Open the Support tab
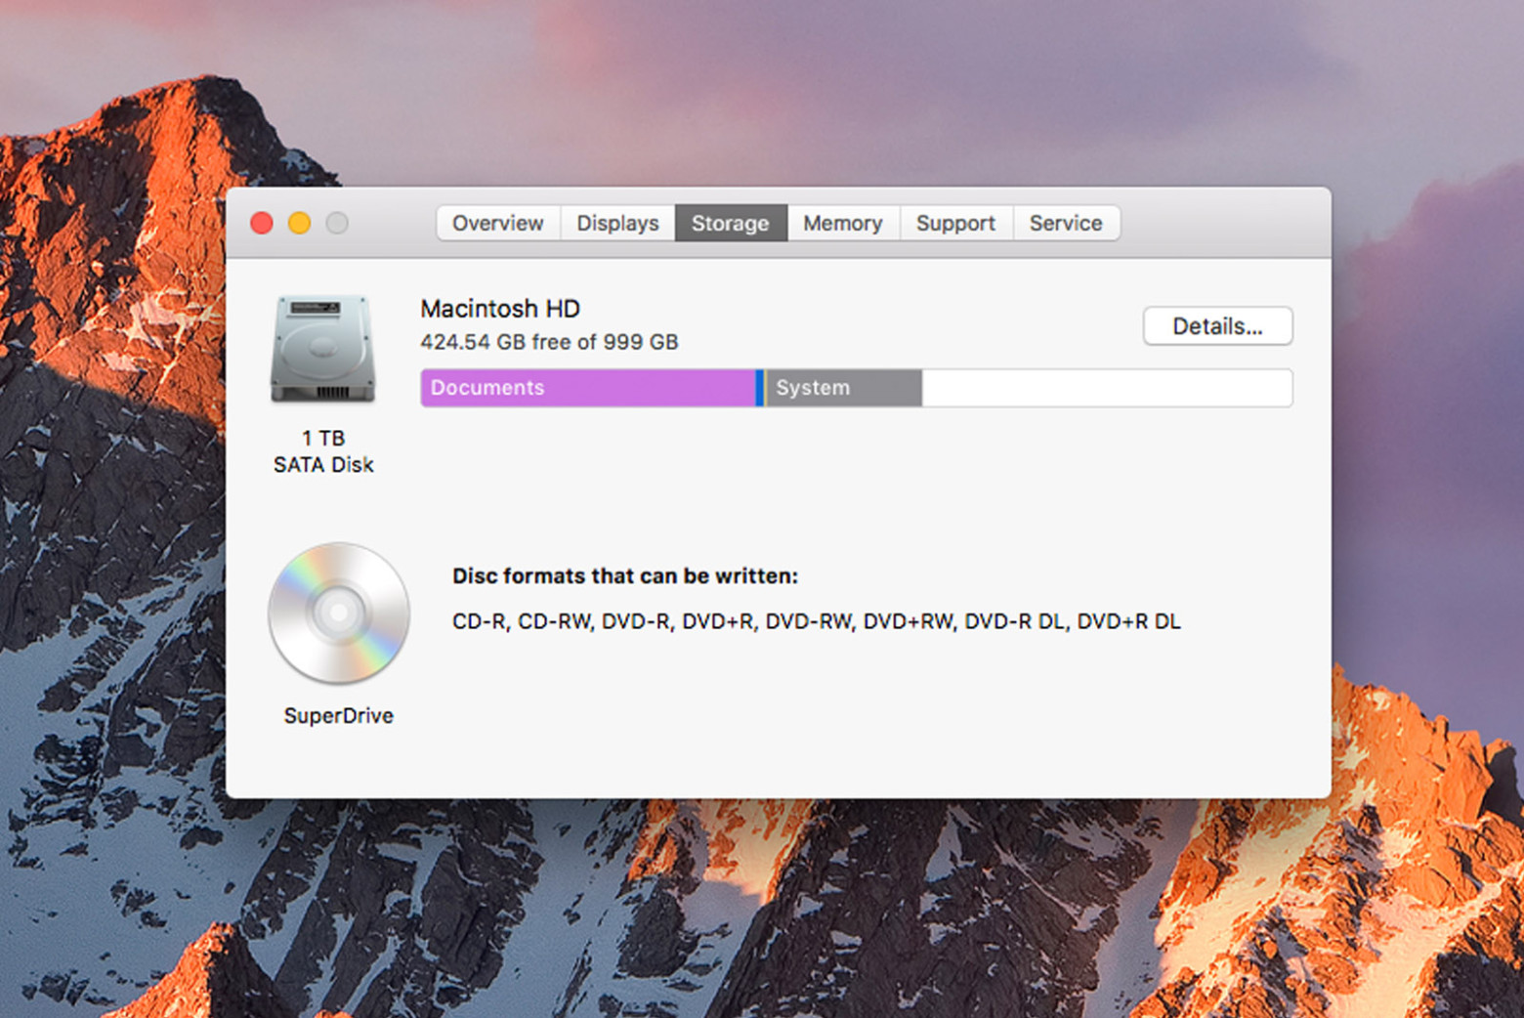Viewport: 1524px width, 1018px height. pyautogui.click(x=955, y=223)
